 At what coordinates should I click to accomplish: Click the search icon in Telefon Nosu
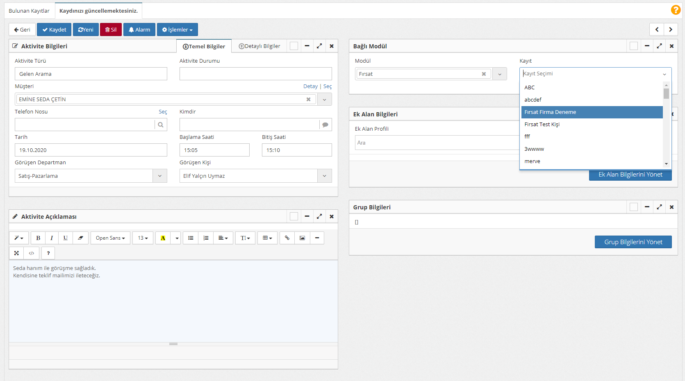pyautogui.click(x=161, y=125)
